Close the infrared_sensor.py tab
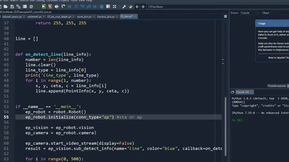Image resolution: width=289 pixels, height=162 pixels. (24, 17)
